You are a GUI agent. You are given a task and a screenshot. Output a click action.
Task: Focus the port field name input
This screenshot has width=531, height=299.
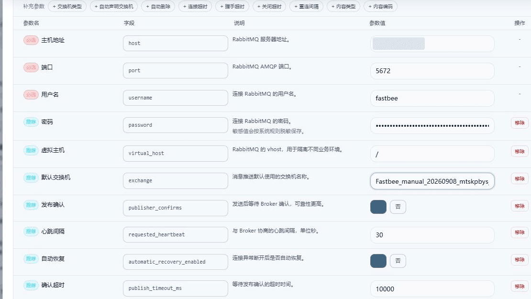point(176,70)
